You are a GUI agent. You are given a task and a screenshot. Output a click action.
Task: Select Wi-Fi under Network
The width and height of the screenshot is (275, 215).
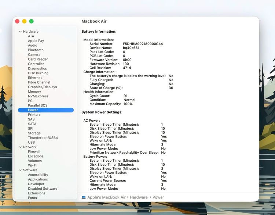[32, 166]
